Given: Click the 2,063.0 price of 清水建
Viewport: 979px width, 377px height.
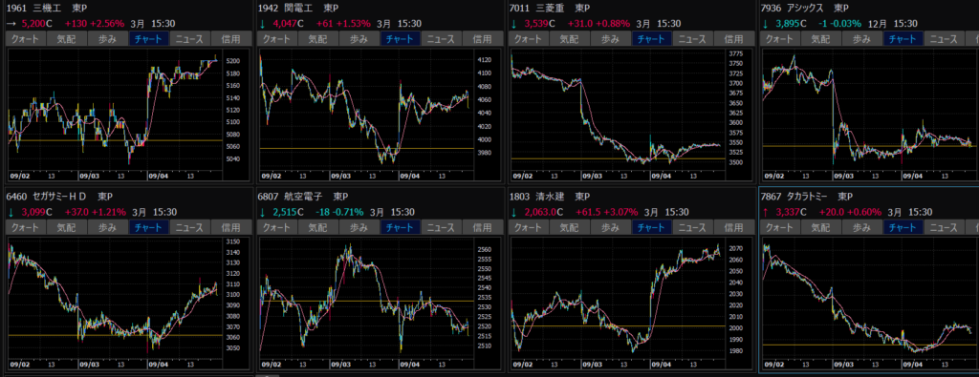Looking at the screenshot, I should pos(541,212).
